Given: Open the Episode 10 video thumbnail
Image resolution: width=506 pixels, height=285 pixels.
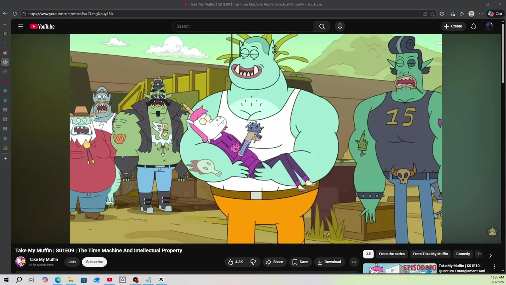Looking at the screenshot, I should coord(400,268).
